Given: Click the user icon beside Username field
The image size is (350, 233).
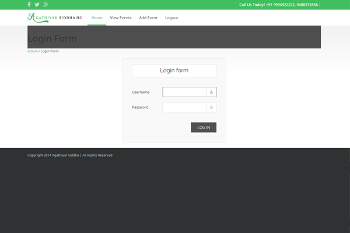Looking at the screenshot, I should pos(211,92).
